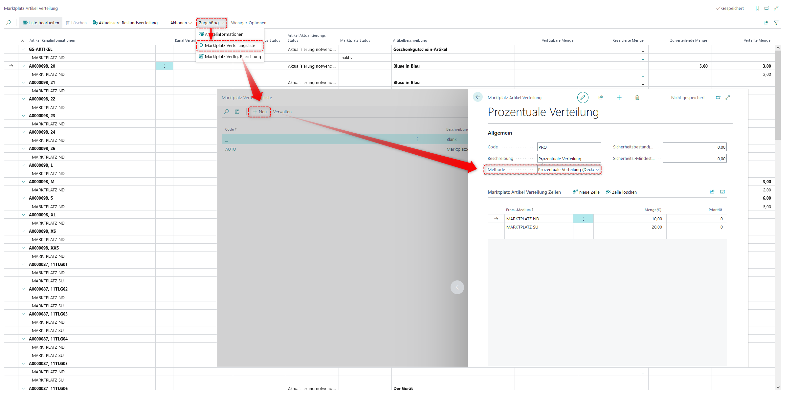The height and width of the screenshot is (394, 797).
Task: Click the round left chevron button in the overlay
Action: coord(457,287)
